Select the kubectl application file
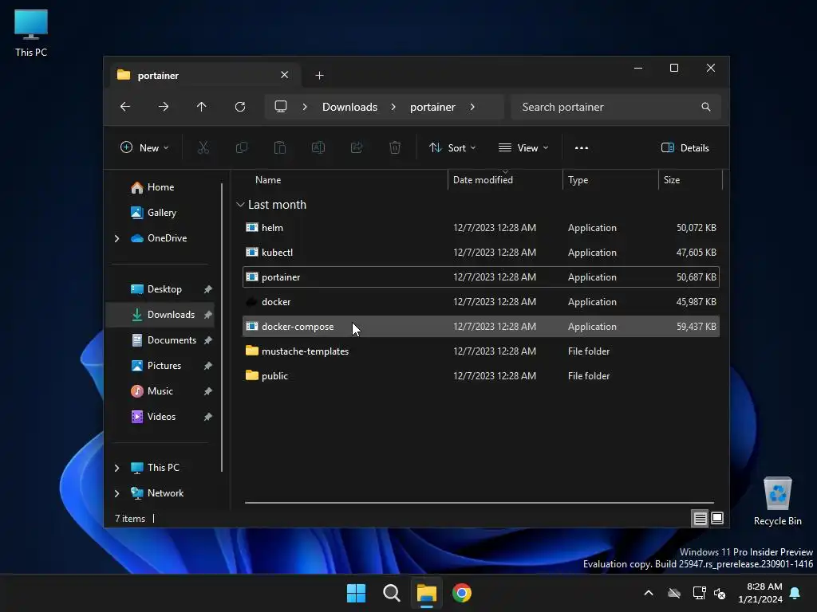Screen dimensions: 817x612 tap(481, 253)
